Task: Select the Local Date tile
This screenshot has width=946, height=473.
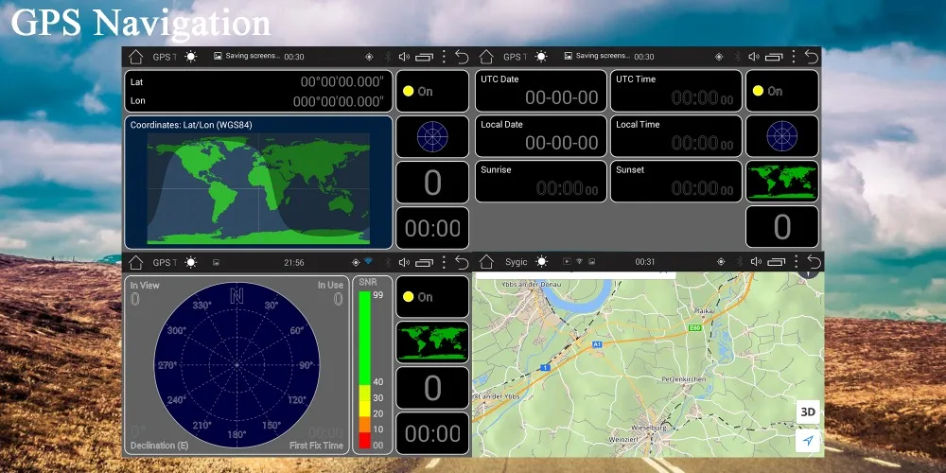Action: [x=540, y=136]
